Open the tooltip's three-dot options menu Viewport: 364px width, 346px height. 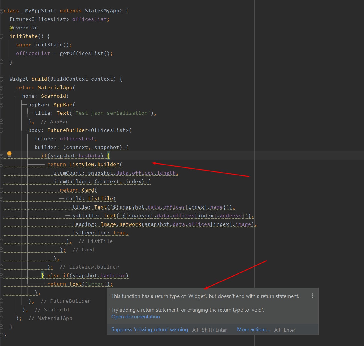312,296
